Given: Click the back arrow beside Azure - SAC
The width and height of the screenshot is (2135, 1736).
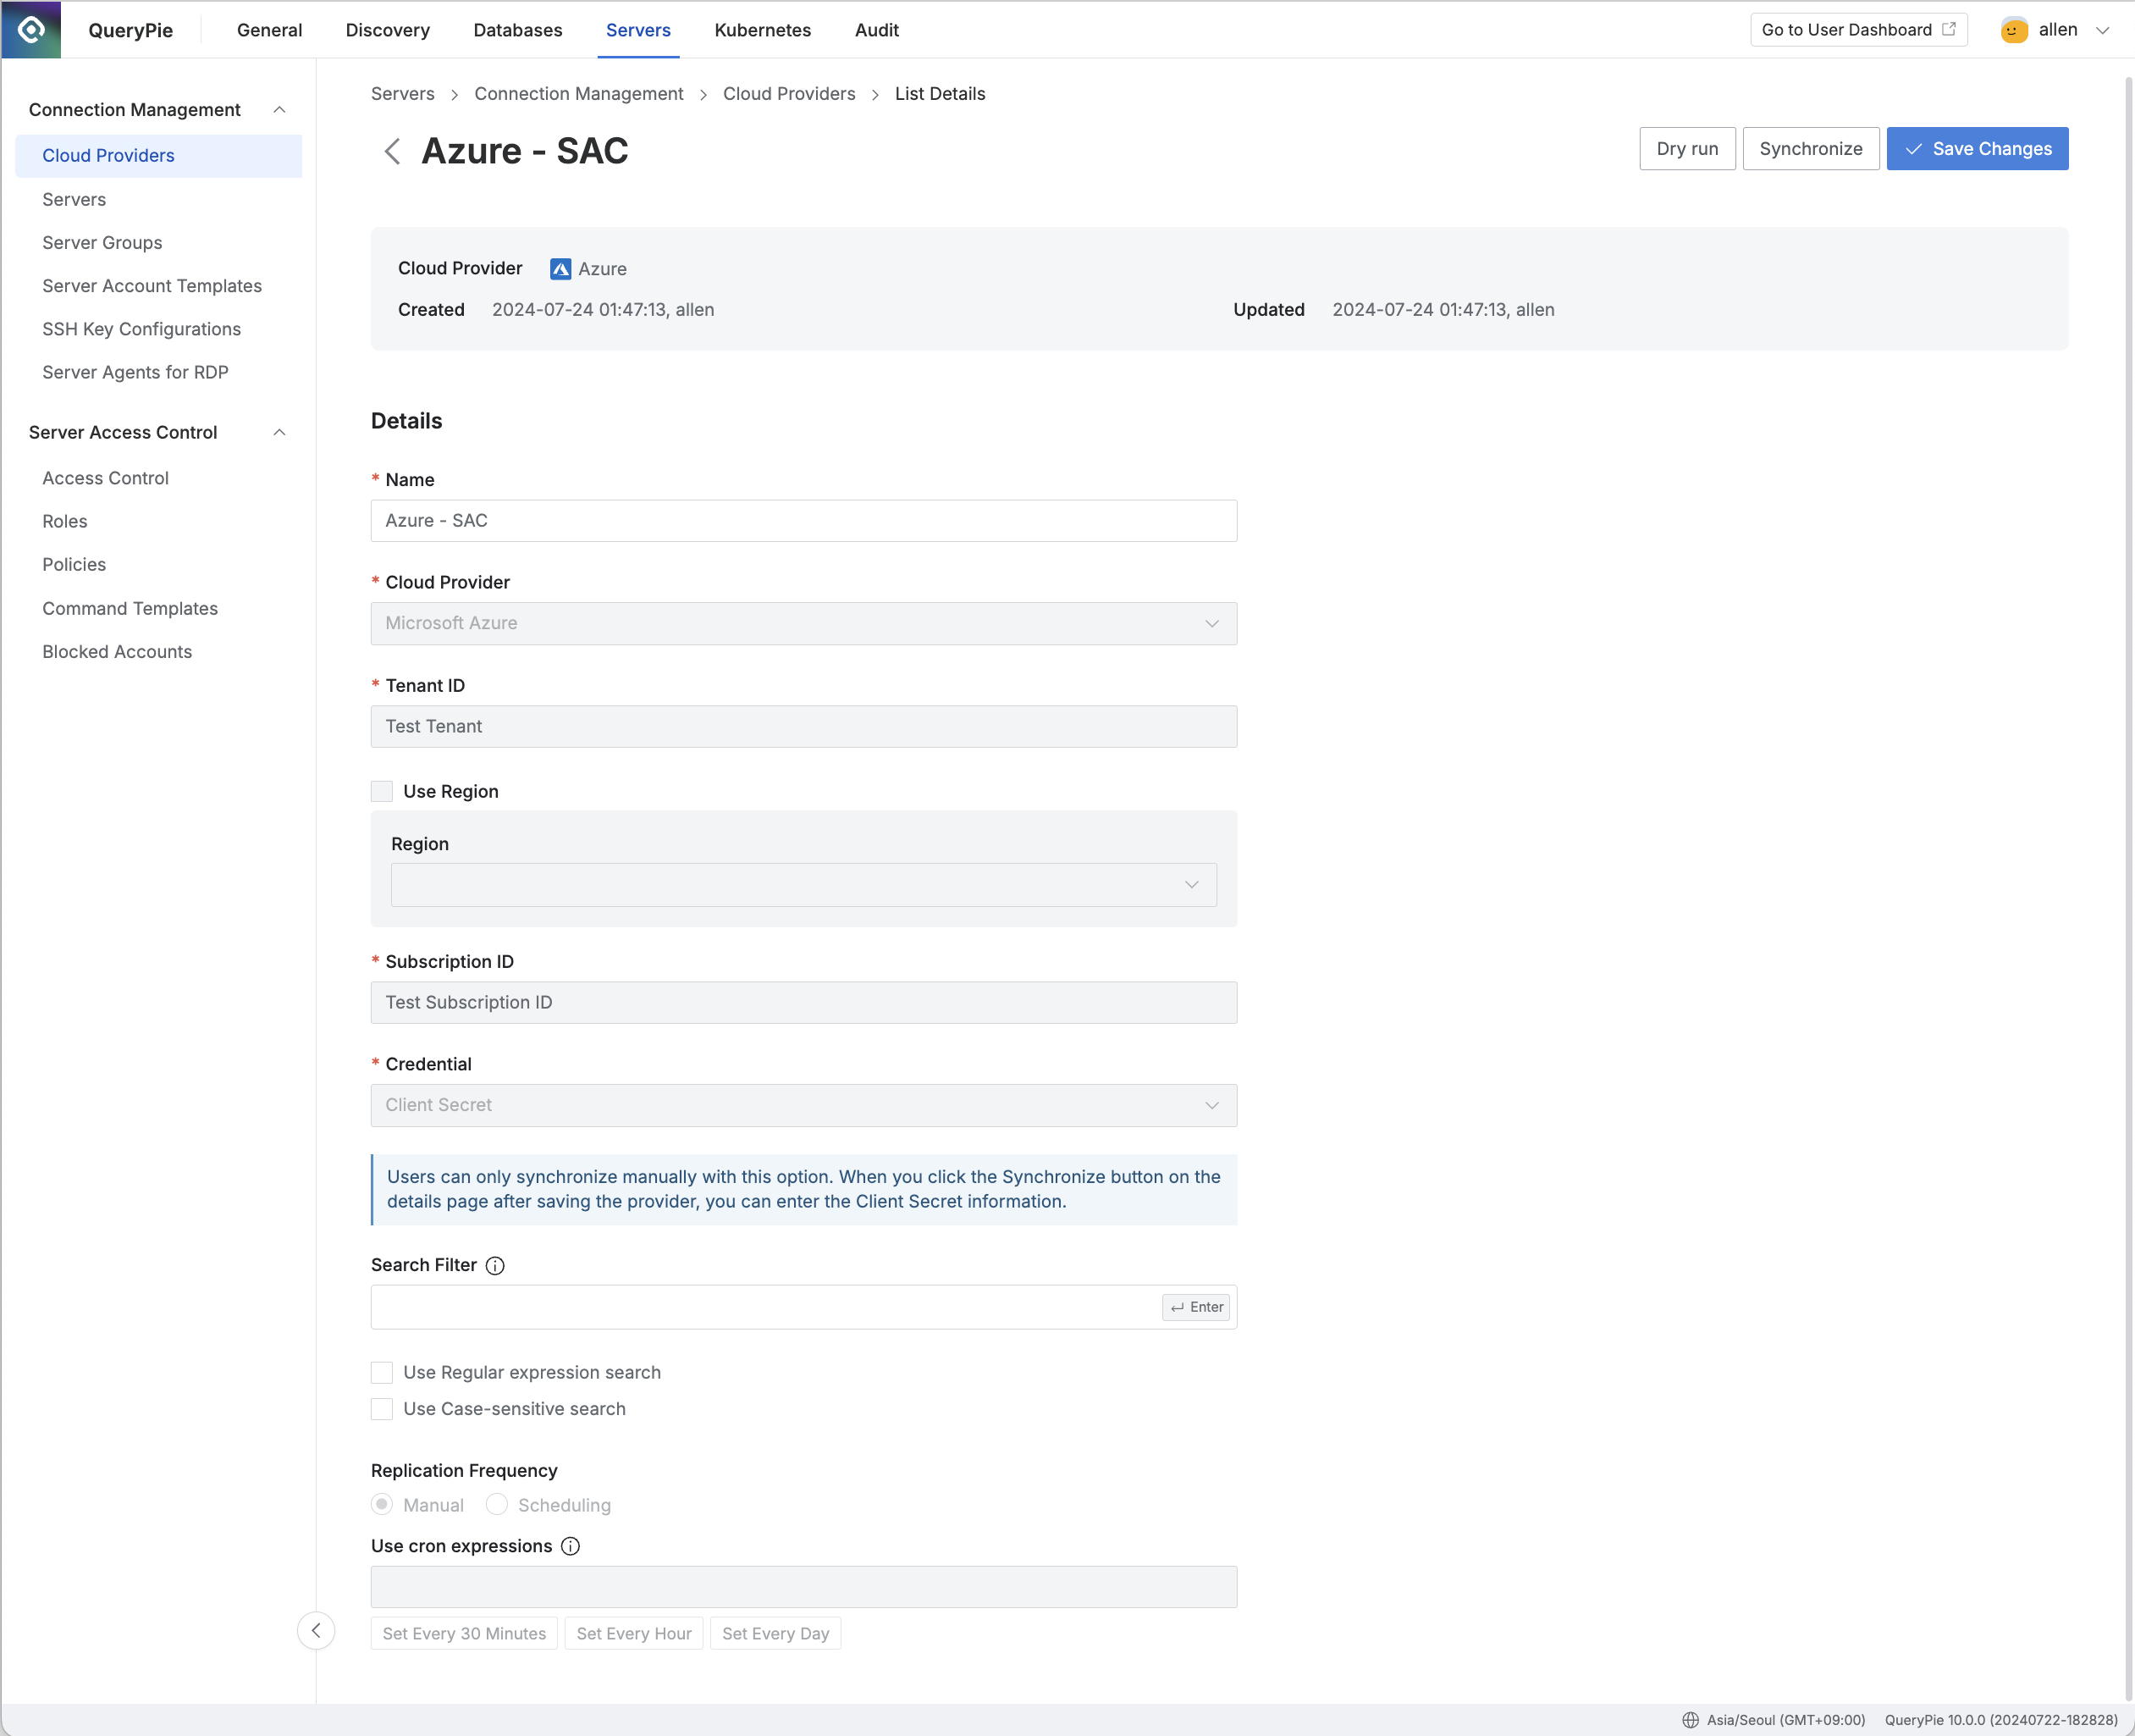Looking at the screenshot, I should point(392,151).
